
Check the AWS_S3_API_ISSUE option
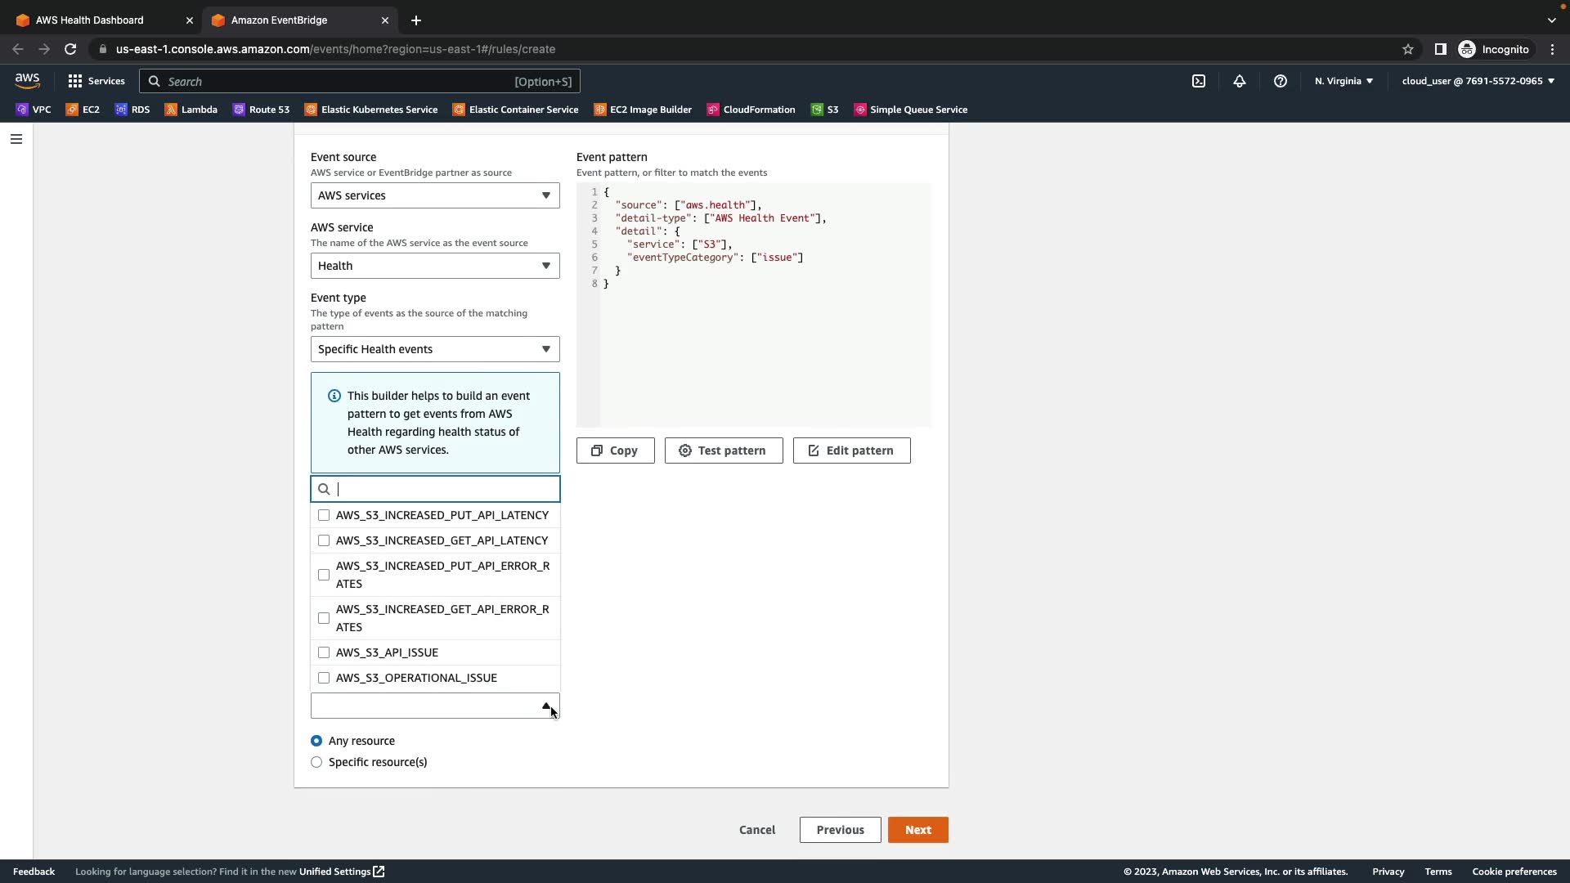[x=324, y=652]
